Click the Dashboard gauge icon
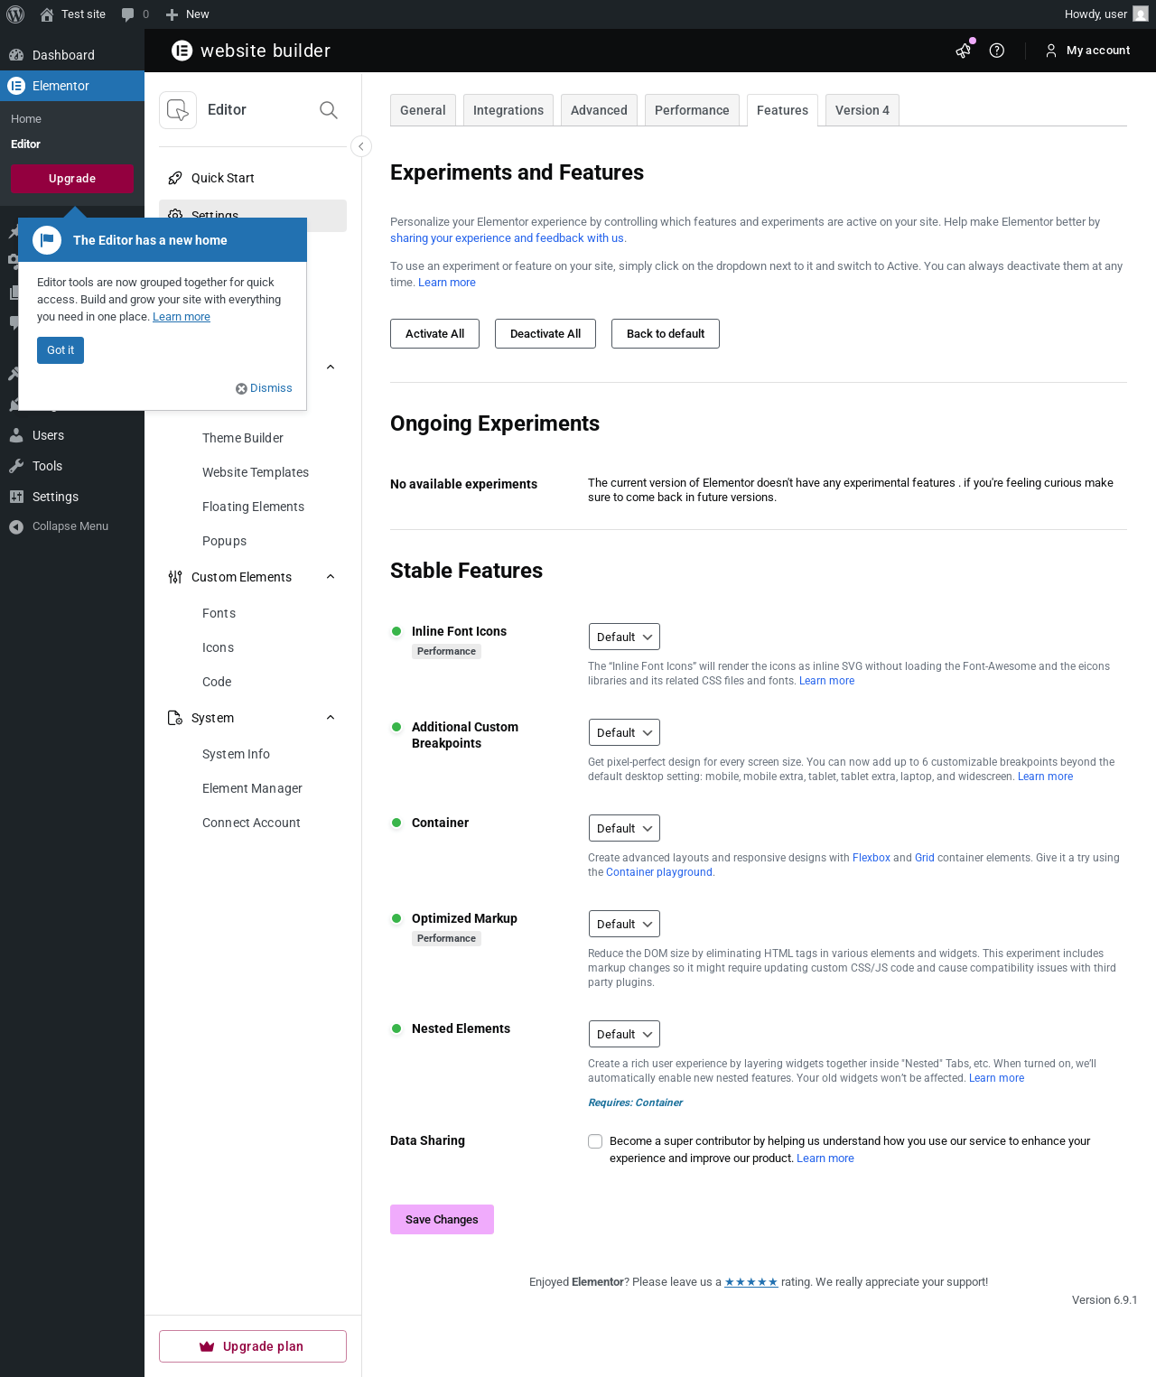The image size is (1156, 1377). coord(16,55)
